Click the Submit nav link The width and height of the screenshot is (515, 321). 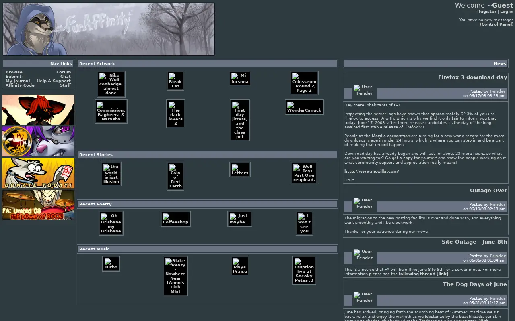[13, 77]
